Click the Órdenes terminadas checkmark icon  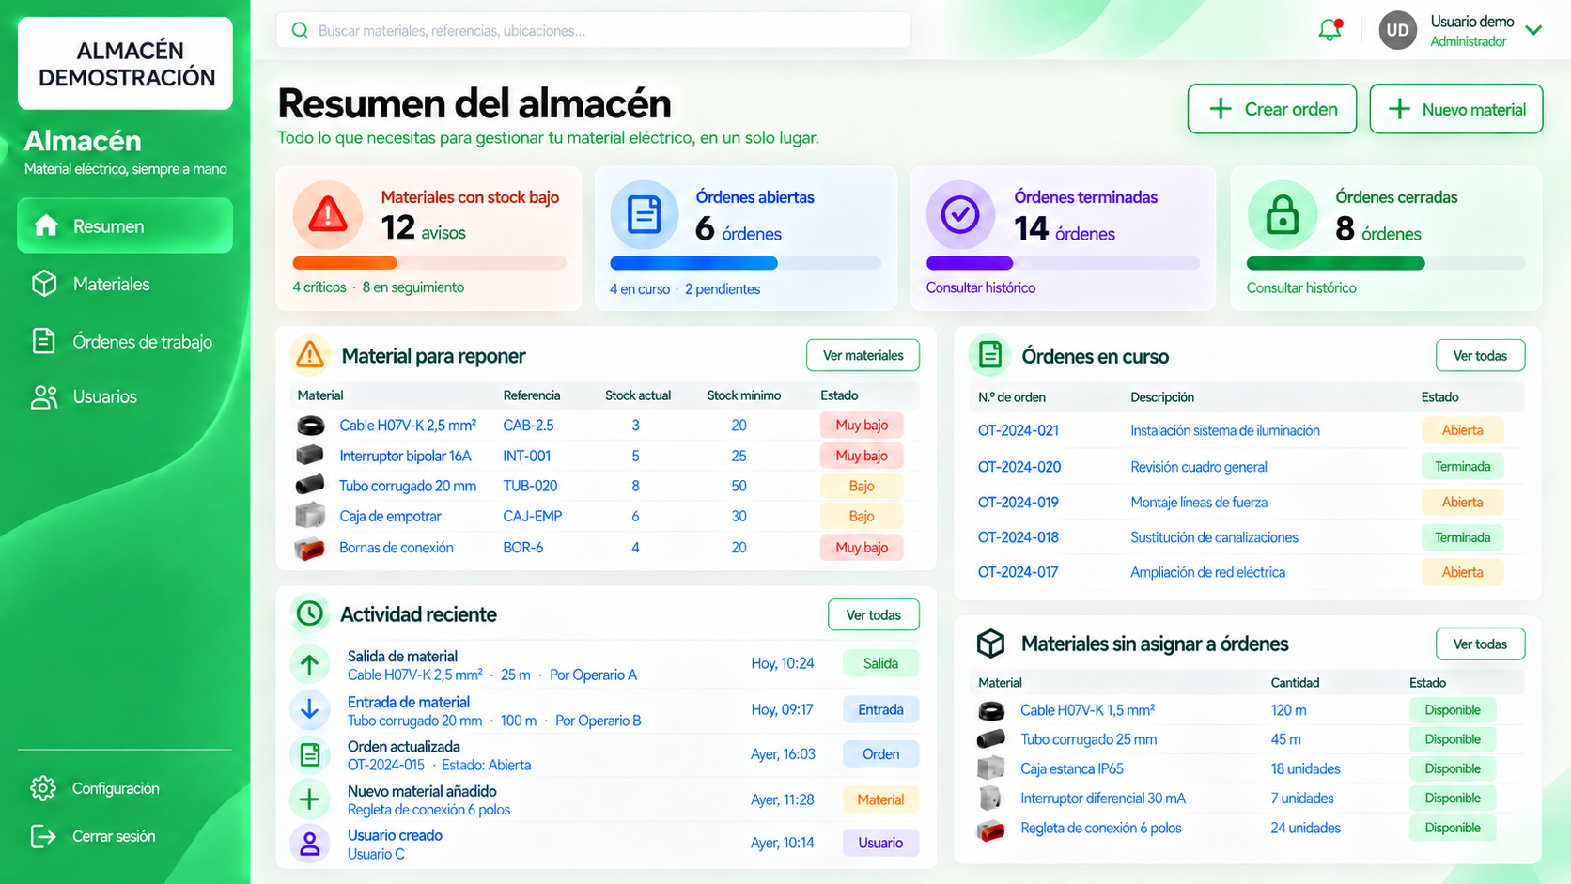pyautogui.click(x=960, y=215)
